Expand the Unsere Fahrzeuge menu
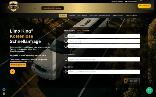The height and width of the screenshot is (97, 156). coord(100,16)
